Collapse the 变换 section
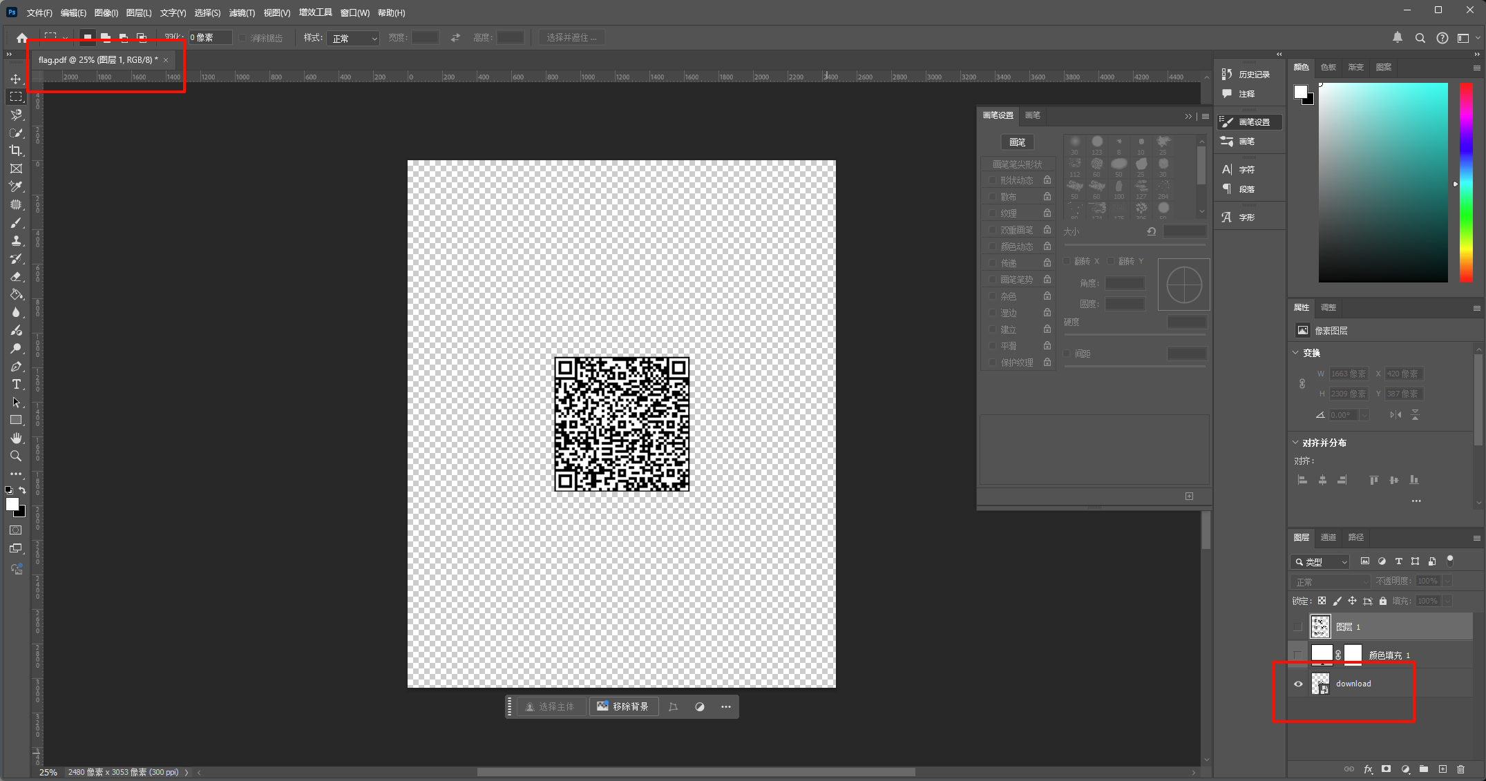 click(1296, 353)
